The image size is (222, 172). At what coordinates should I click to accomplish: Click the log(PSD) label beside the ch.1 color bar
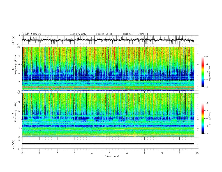[x=210, y=73]
